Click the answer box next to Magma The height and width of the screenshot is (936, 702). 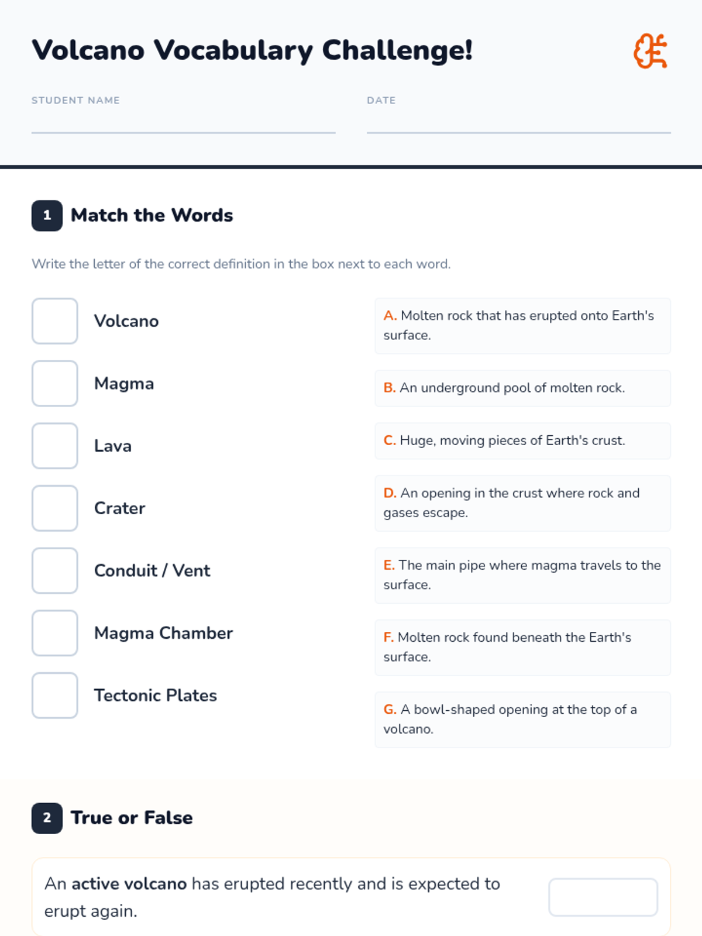point(55,384)
